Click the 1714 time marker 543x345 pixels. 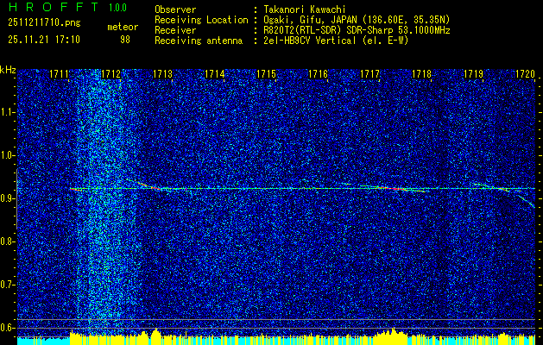coord(214,74)
